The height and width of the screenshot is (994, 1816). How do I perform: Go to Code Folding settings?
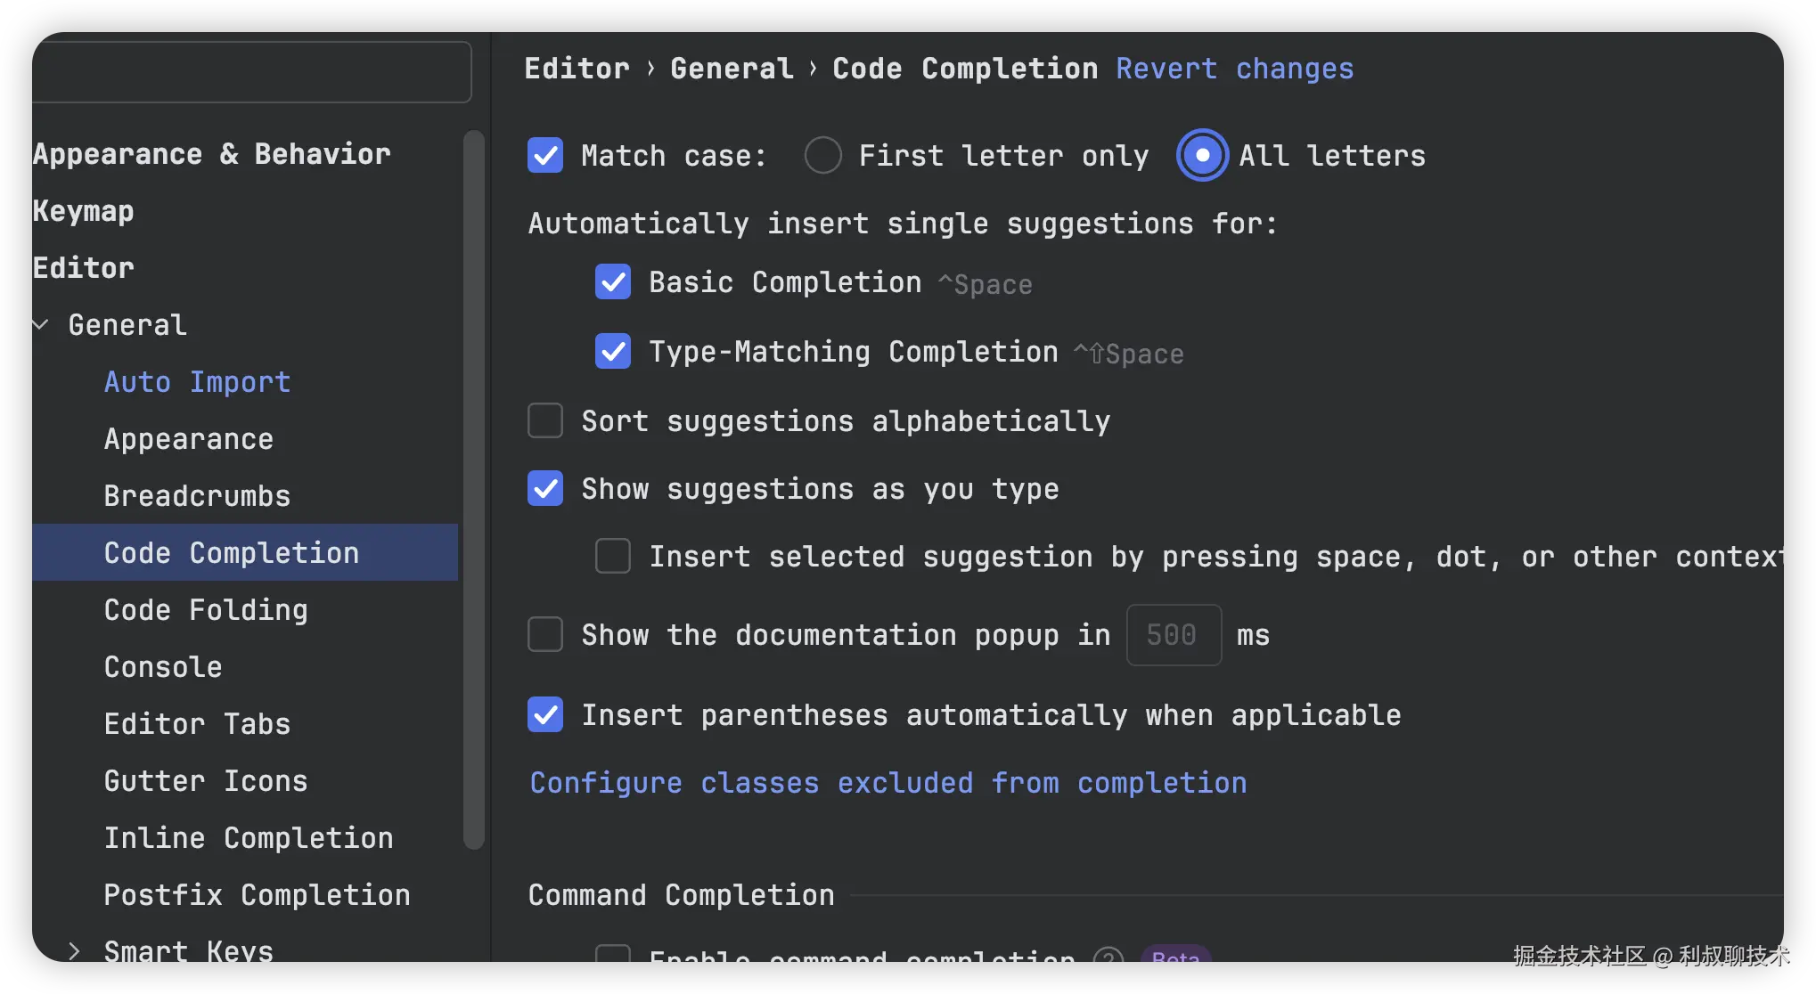[x=206, y=610]
